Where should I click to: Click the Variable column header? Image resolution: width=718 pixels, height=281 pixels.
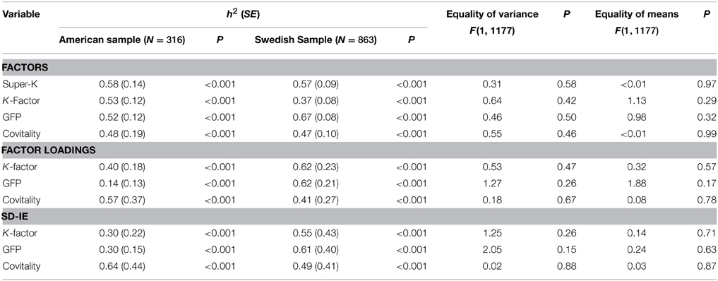pos(21,14)
